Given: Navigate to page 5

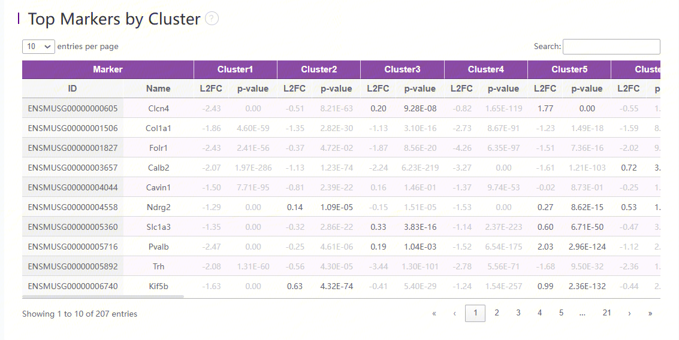Looking at the screenshot, I should click(x=561, y=313).
